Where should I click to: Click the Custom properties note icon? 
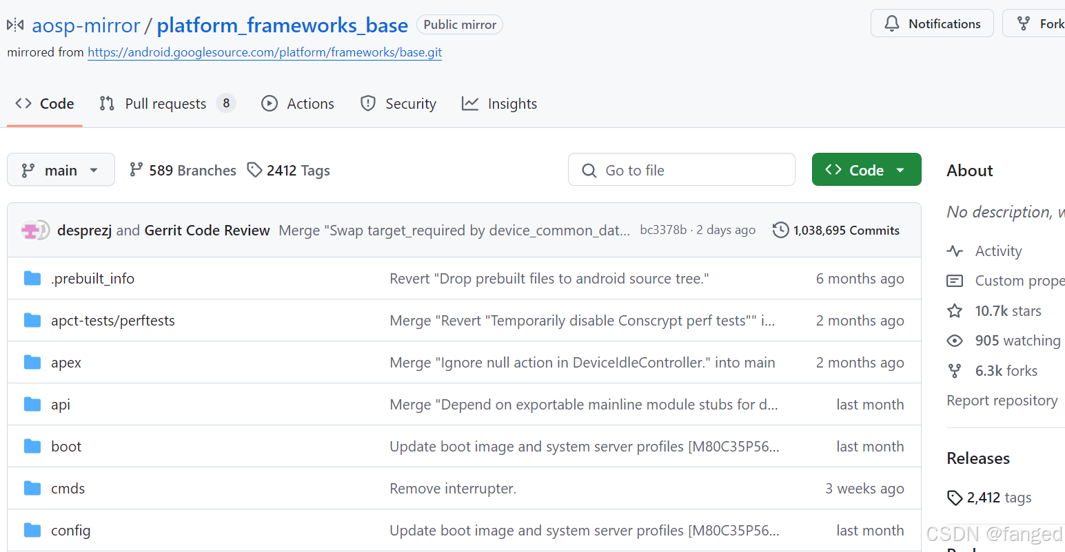[955, 281]
